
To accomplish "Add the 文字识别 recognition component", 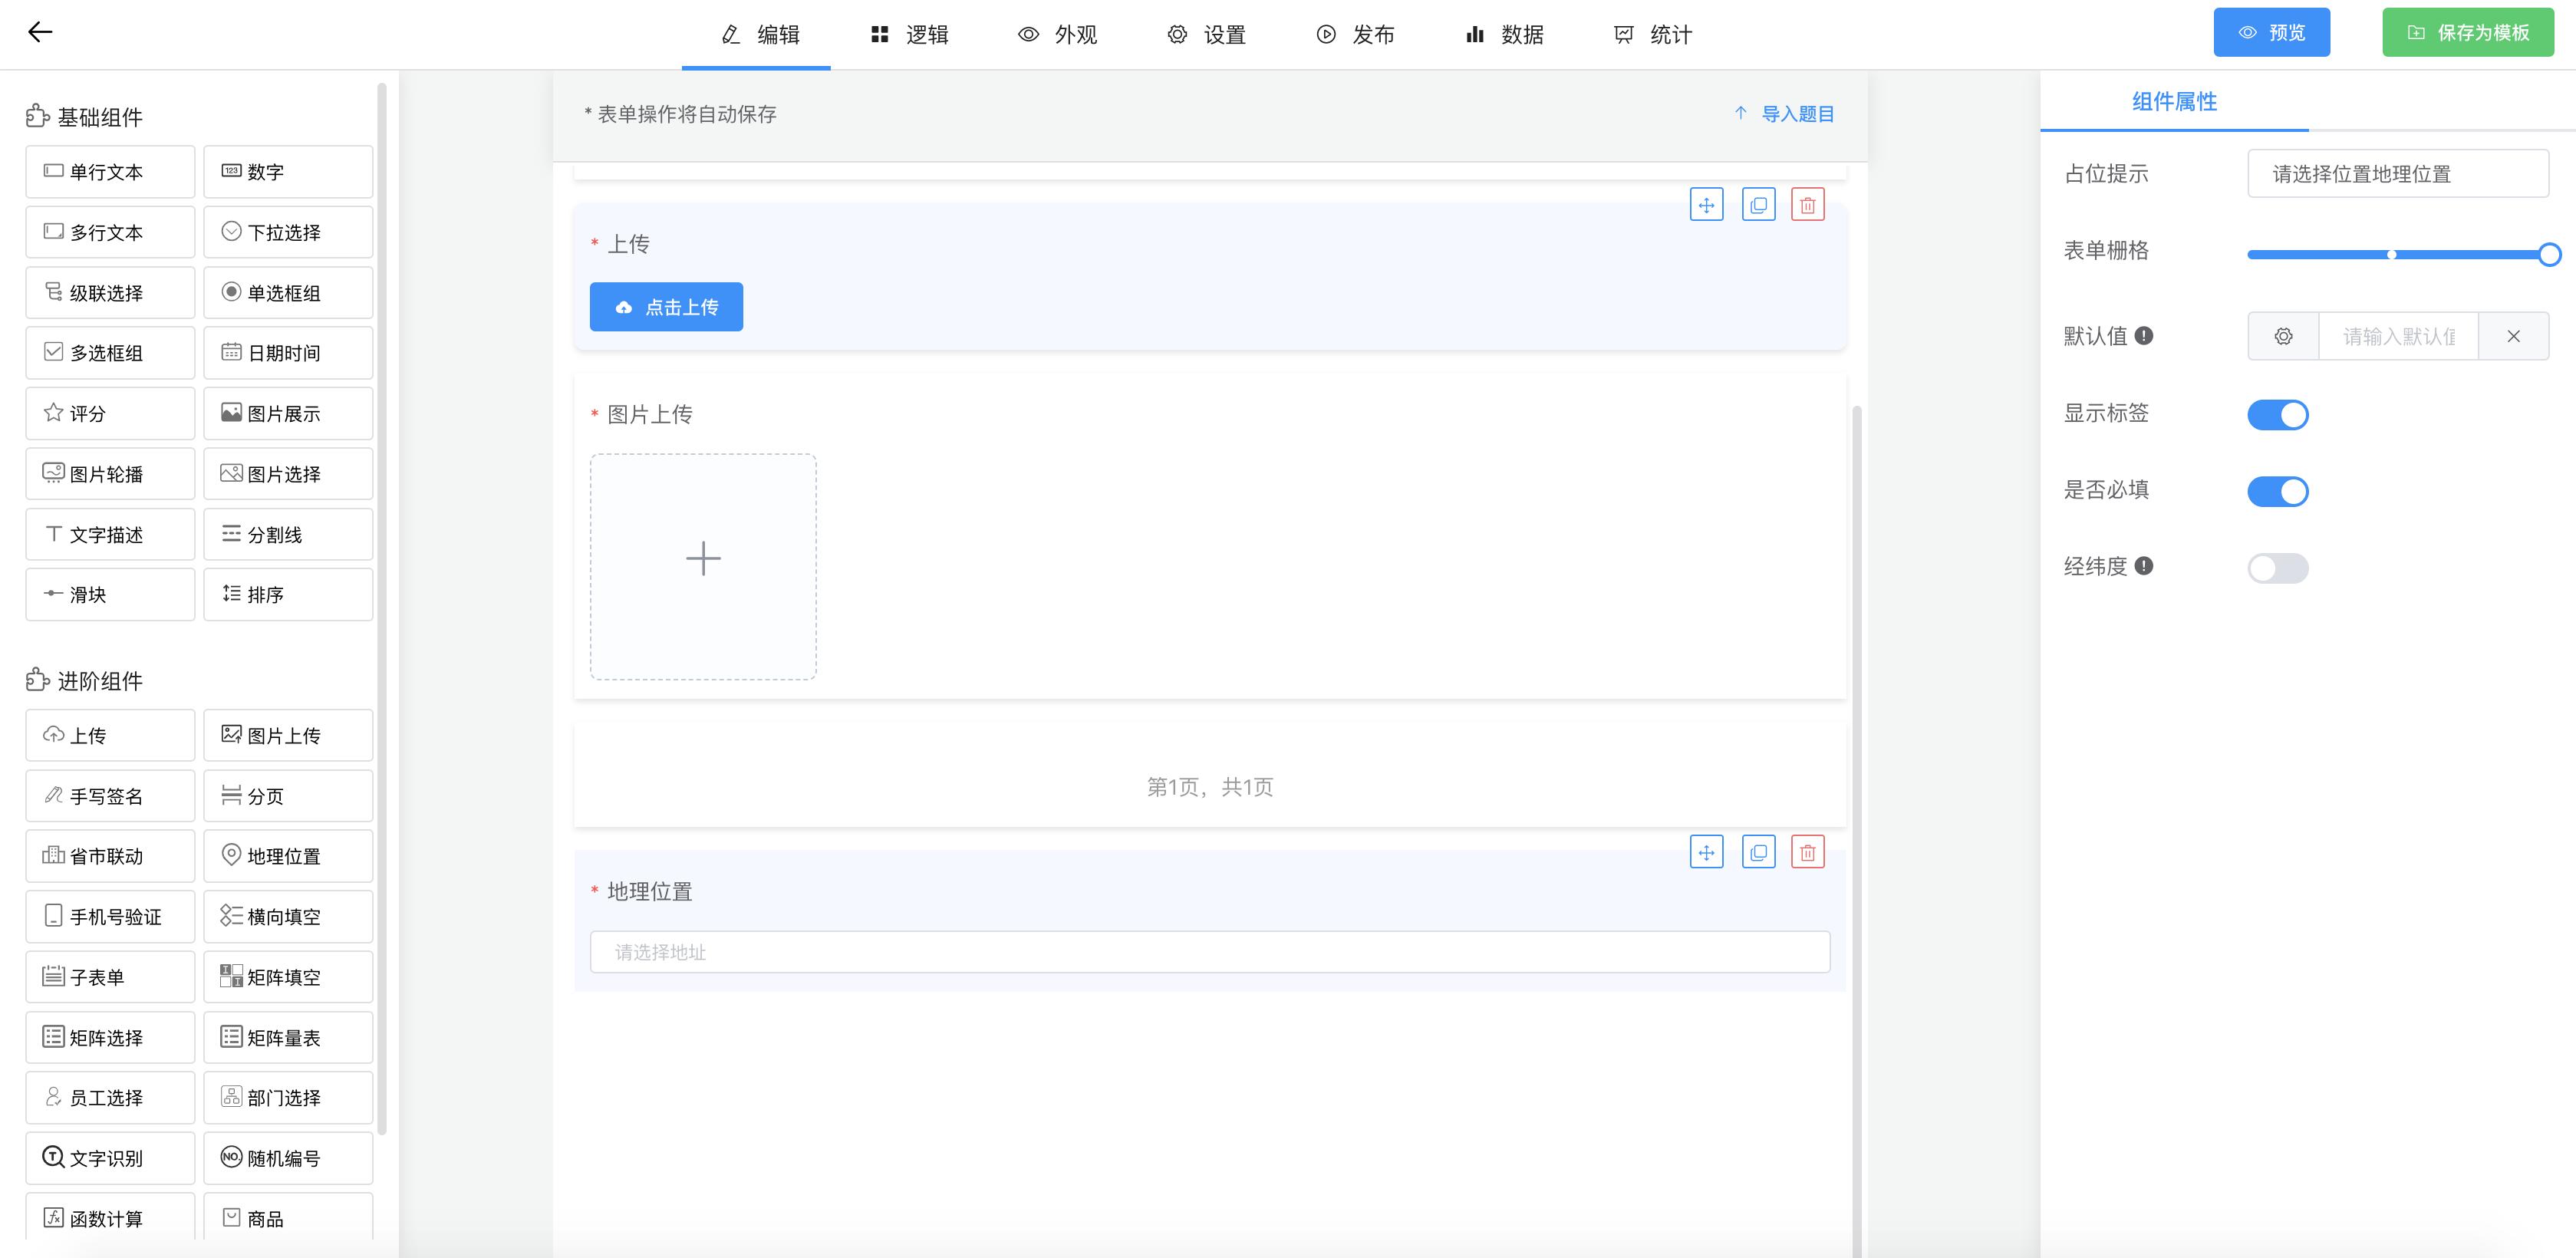I will tap(110, 1157).
